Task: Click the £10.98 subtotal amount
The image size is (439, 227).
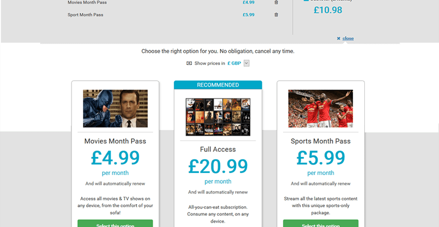Action: 328,10
